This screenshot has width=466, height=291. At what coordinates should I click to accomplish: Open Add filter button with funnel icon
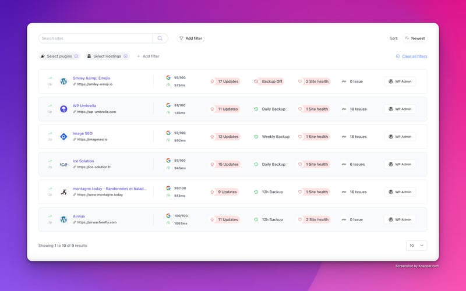[x=190, y=38]
